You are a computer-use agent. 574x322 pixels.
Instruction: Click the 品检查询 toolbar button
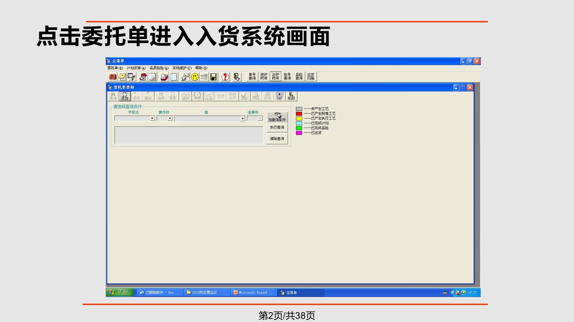point(299,77)
